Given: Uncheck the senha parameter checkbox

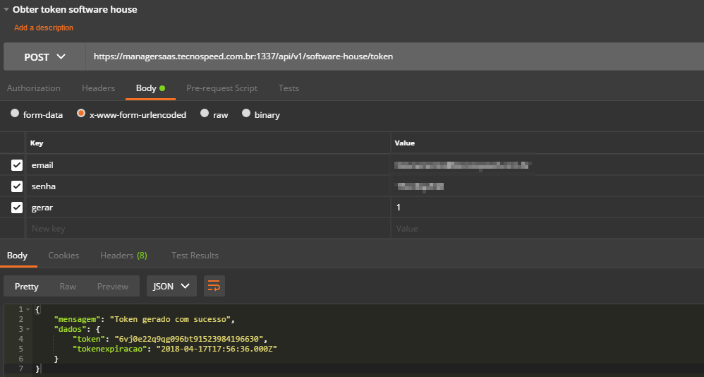Looking at the screenshot, I should pyautogui.click(x=17, y=186).
